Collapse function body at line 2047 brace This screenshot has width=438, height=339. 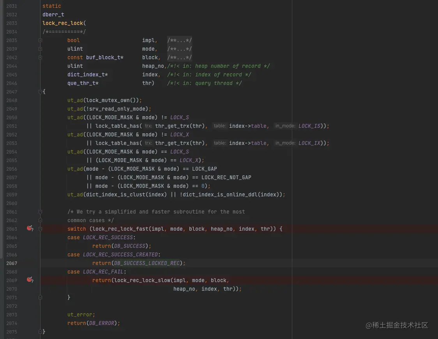[40, 92]
